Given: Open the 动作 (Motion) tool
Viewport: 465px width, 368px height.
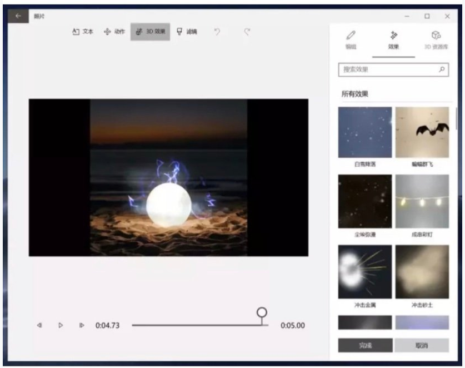Looking at the screenshot, I should [114, 32].
